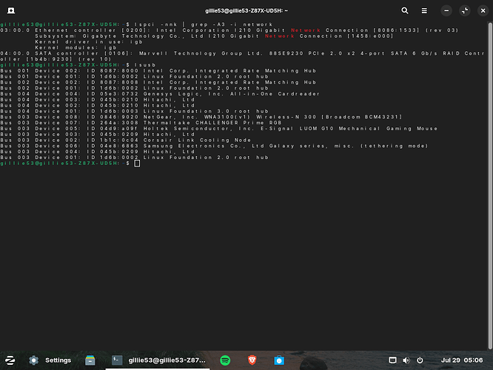Screen dimensions: 493x370
Task: Open the clock showing Jul 29 05:06
Action: click(x=462, y=360)
